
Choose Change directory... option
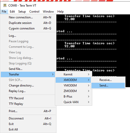pos(28,85)
